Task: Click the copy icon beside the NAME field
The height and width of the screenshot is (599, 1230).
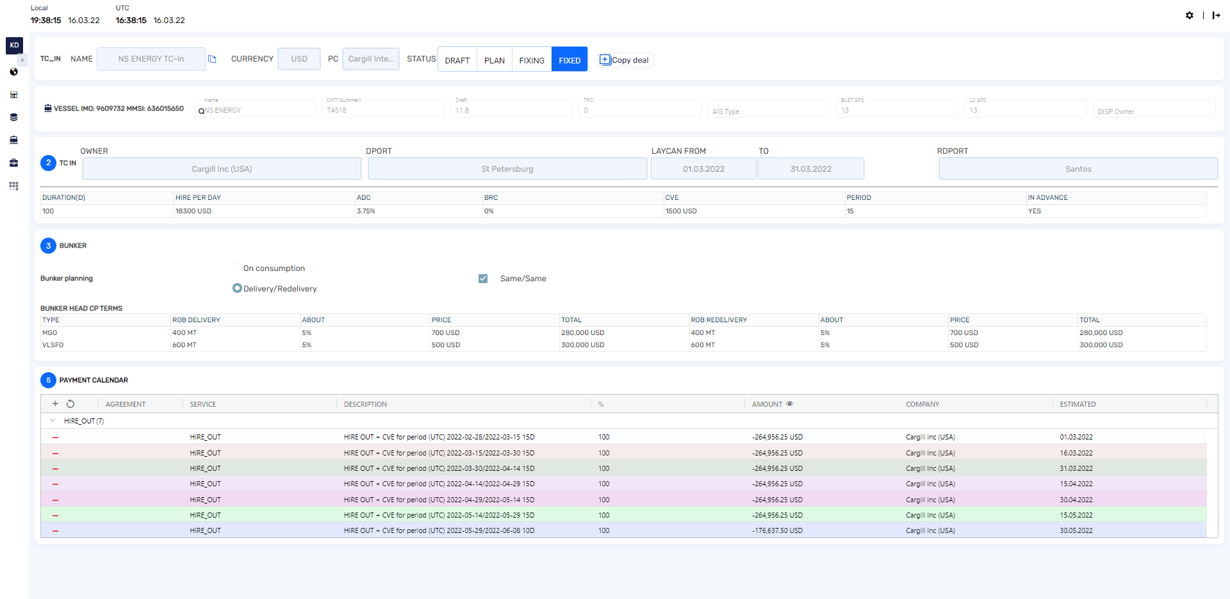Action: tap(212, 59)
